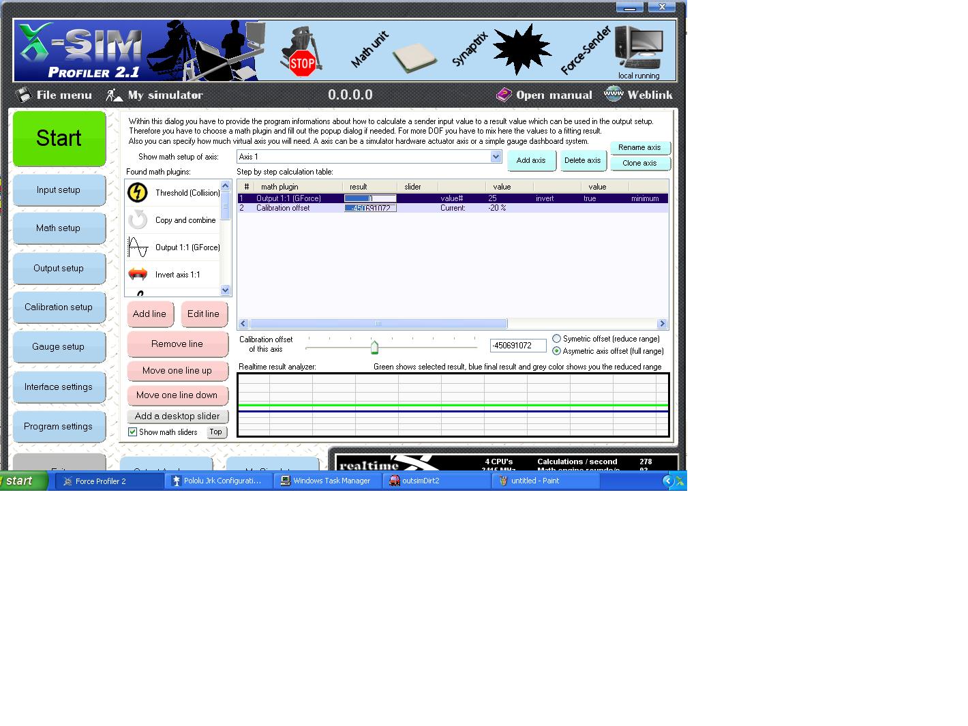Click the Force-Sender computer icon
The width and height of the screenshot is (968, 726).
(x=638, y=48)
